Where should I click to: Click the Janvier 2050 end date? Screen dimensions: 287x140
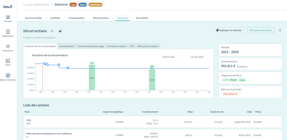(197, 57)
